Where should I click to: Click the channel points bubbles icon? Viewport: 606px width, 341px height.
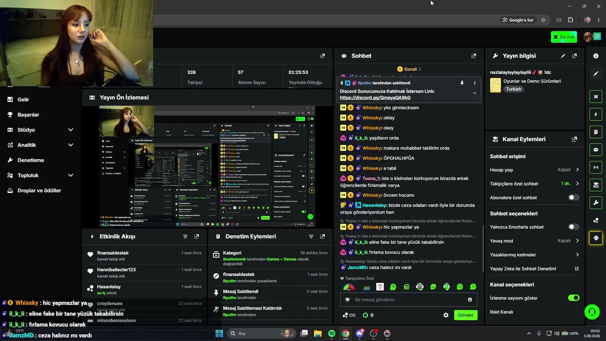point(596,220)
